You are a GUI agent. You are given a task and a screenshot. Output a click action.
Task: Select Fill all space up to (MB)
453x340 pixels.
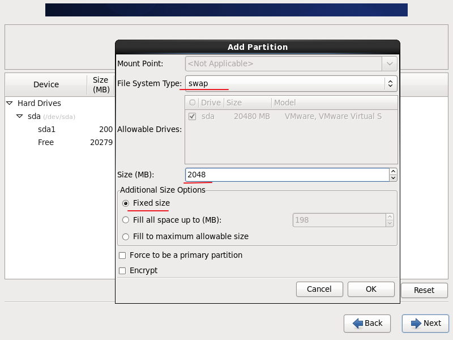pyautogui.click(x=126, y=220)
